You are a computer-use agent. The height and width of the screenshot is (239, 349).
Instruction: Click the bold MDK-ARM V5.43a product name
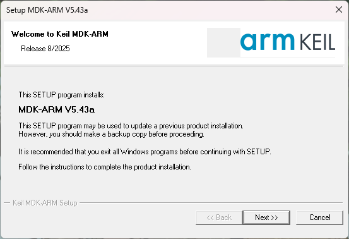(x=57, y=109)
